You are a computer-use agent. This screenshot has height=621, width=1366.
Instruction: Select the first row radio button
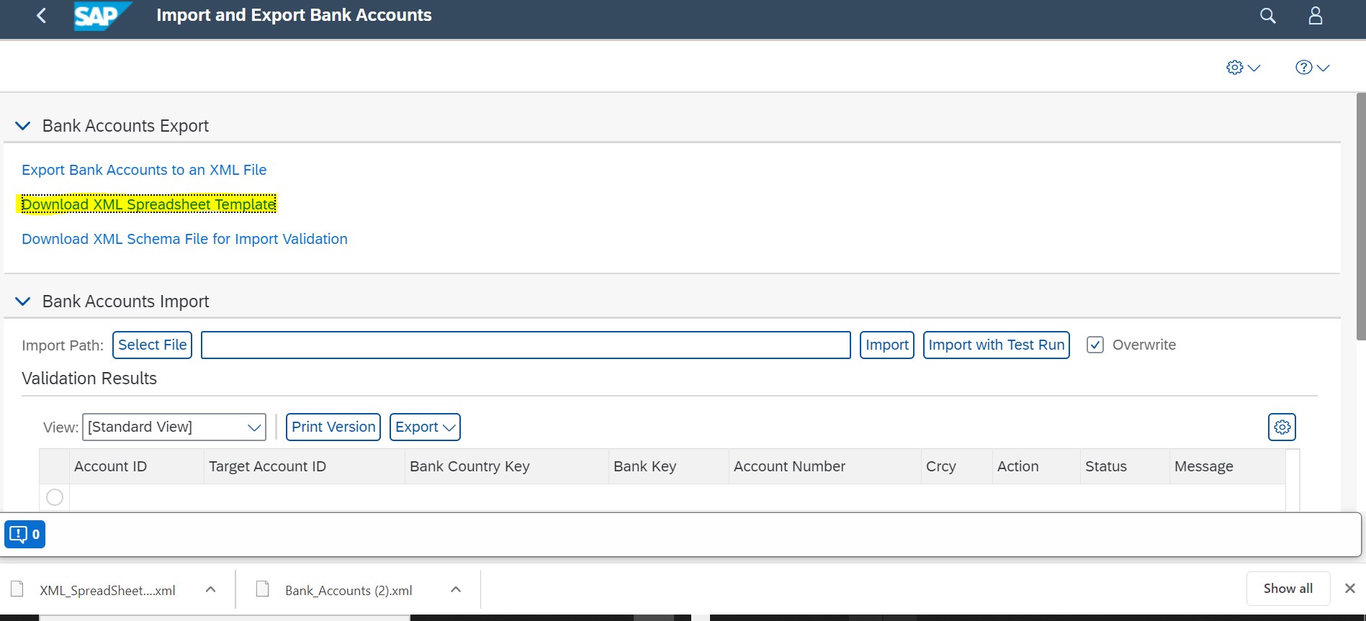55,497
